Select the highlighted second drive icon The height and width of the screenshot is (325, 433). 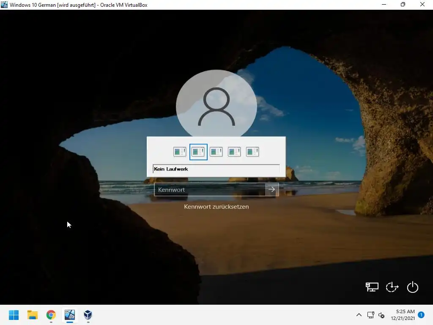point(198,152)
